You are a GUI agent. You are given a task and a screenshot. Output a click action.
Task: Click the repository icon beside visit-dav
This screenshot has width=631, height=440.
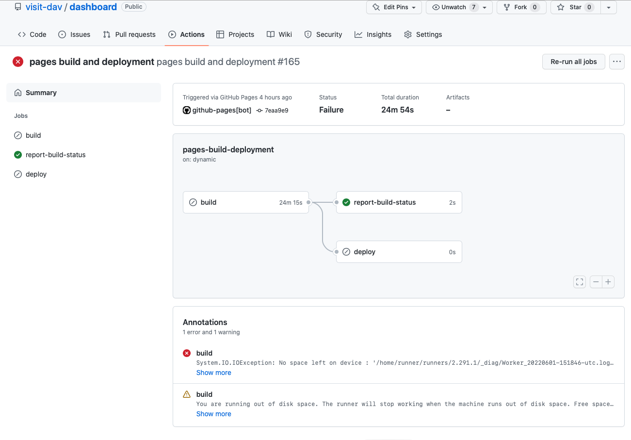point(18,7)
